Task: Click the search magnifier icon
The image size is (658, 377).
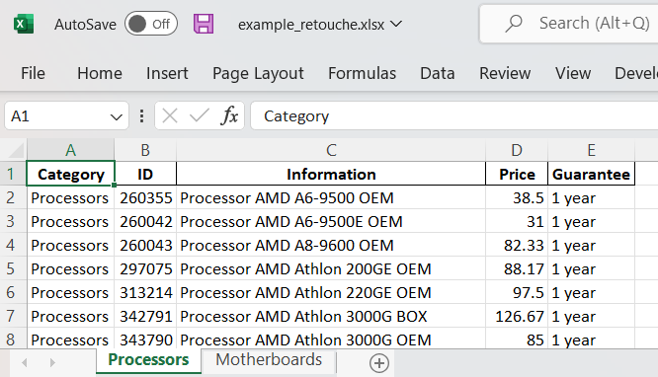Action: tap(514, 24)
